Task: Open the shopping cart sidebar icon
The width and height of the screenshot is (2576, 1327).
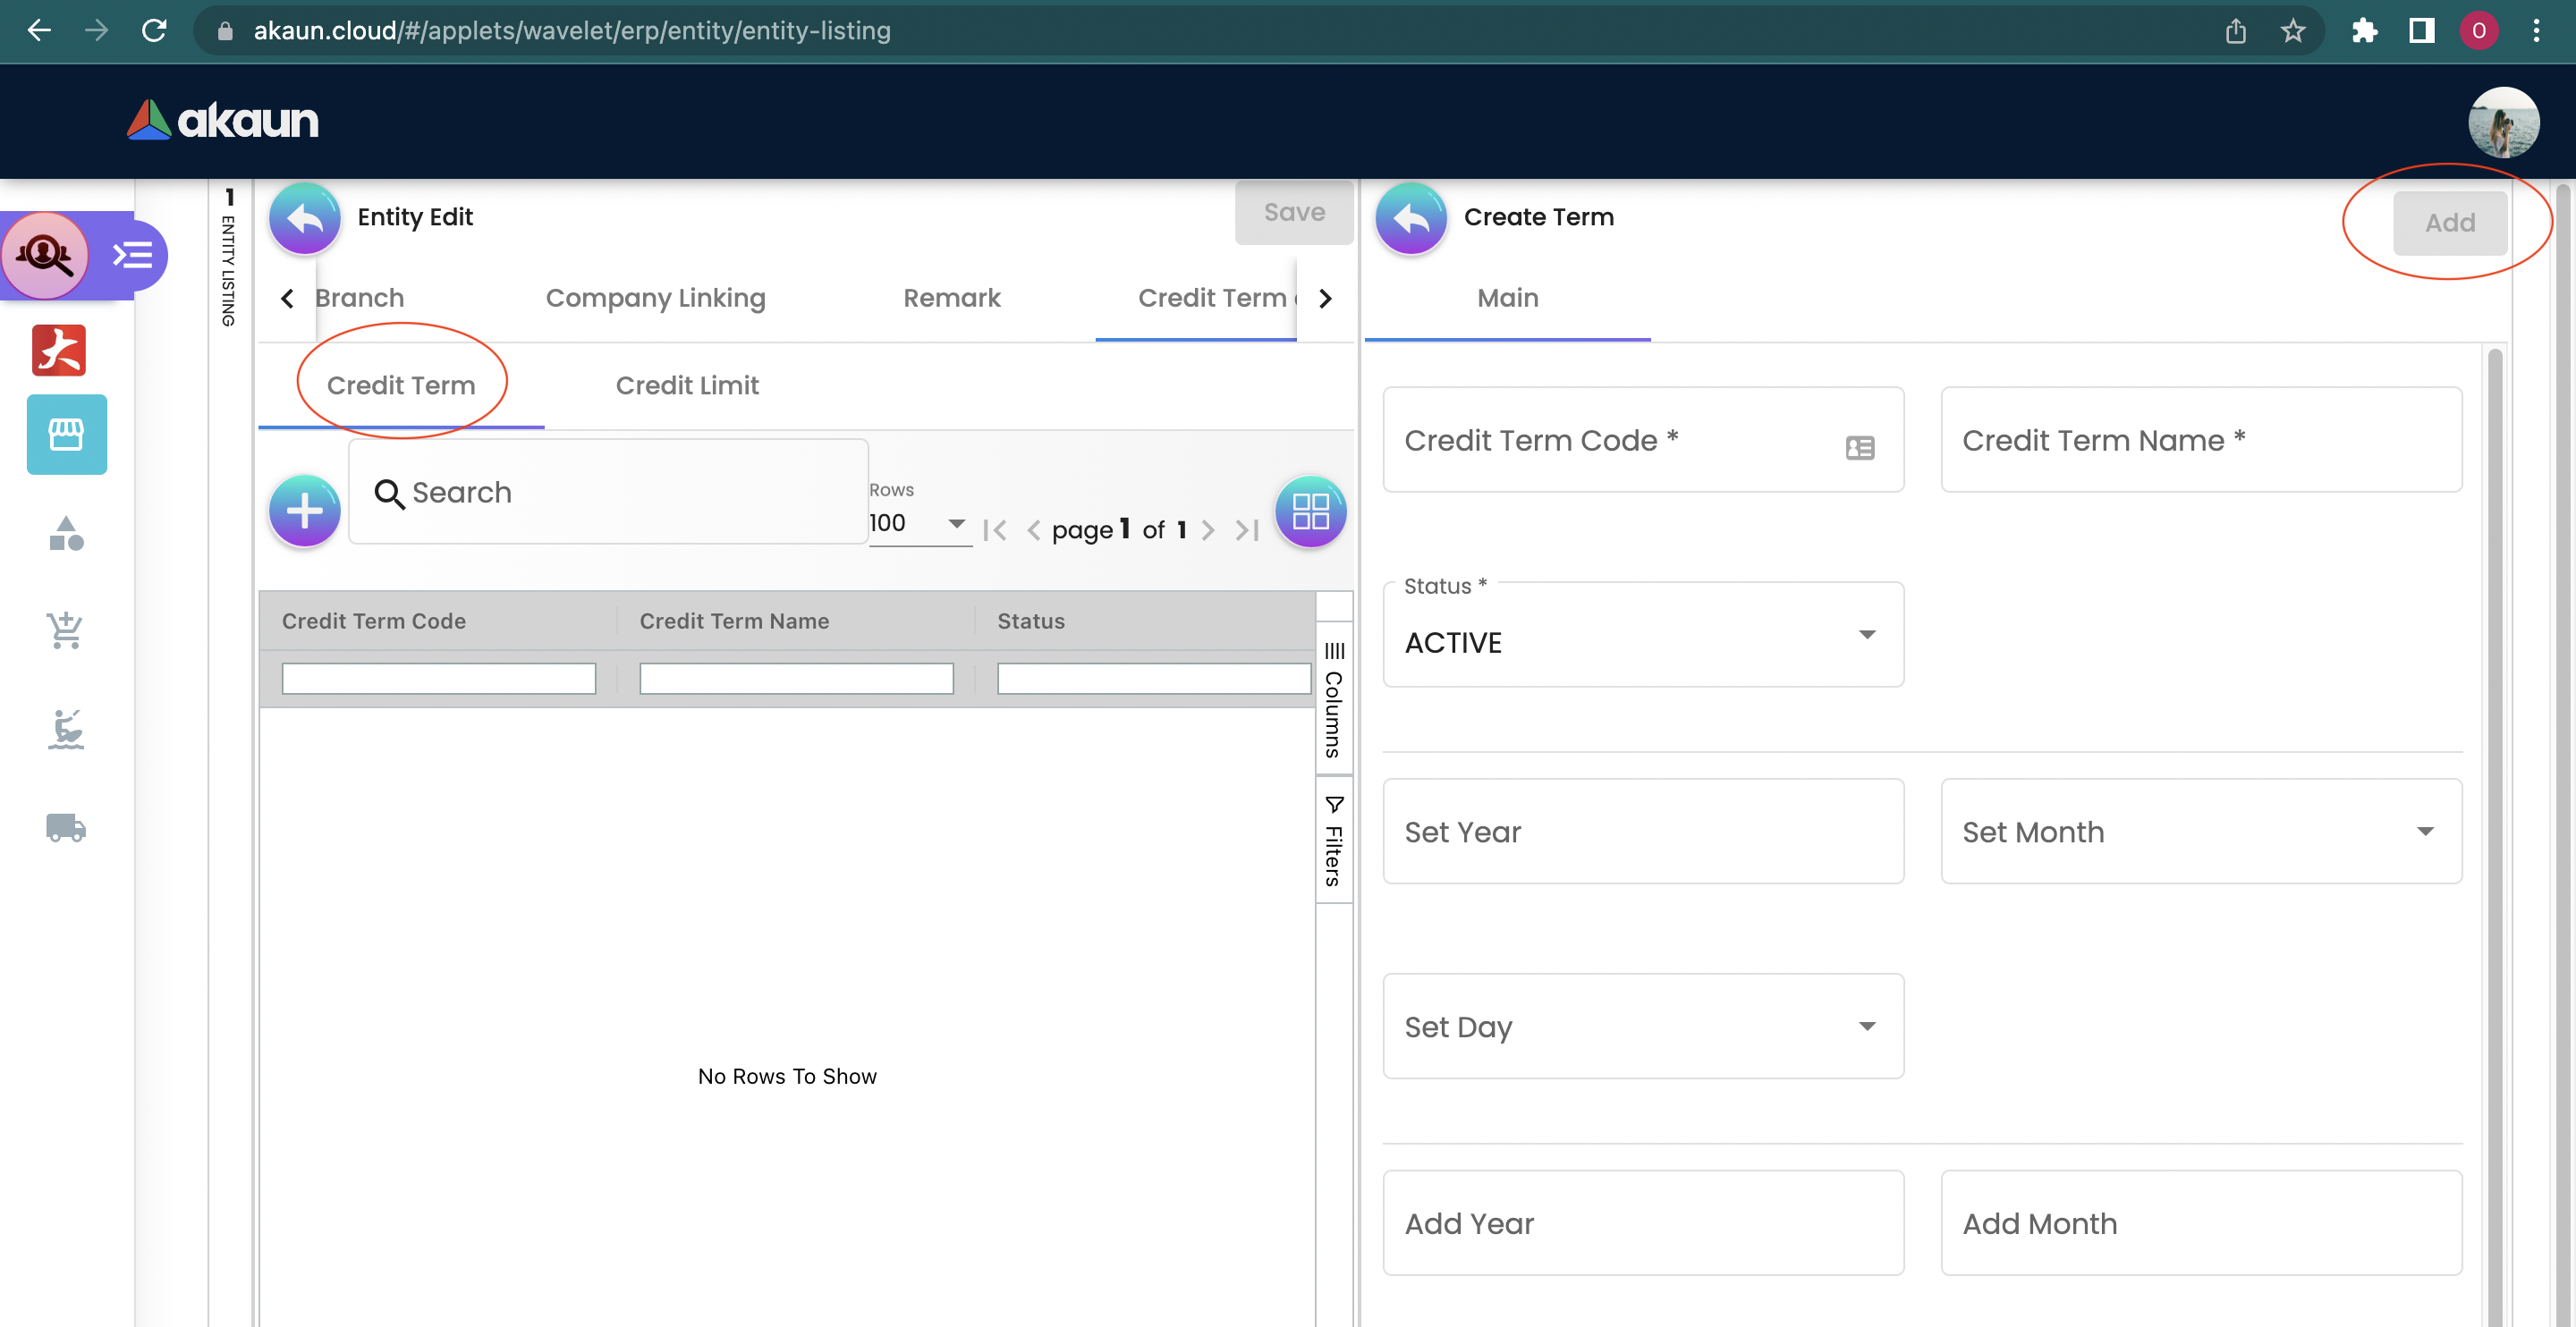Action: pyautogui.click(x=66, y=630)
